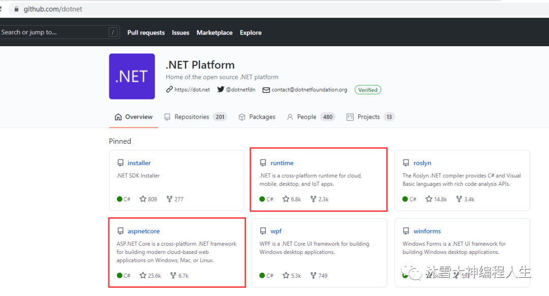Viewport: 549px width, 296px height.
Task: Open Marketplace in the header
Action: click(215, 32)
